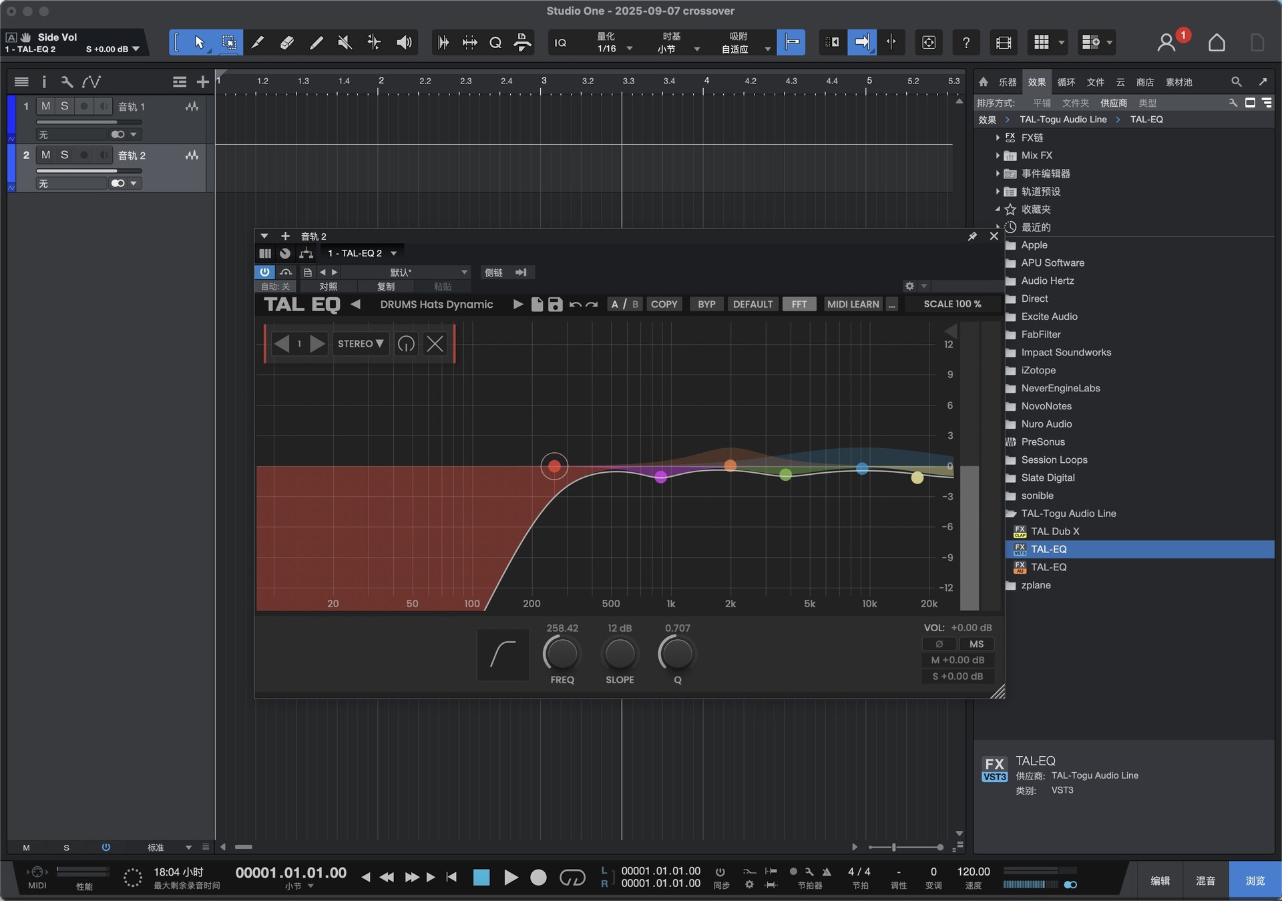Open the help question mark

tap(966, 43)
